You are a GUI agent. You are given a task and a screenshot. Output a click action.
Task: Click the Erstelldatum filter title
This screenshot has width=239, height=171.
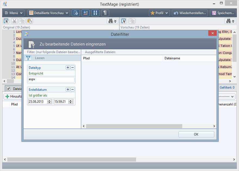point(38,90)
